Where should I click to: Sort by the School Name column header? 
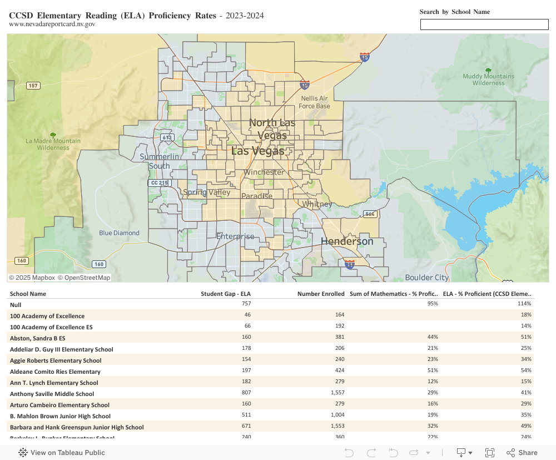tap(28, 294)
